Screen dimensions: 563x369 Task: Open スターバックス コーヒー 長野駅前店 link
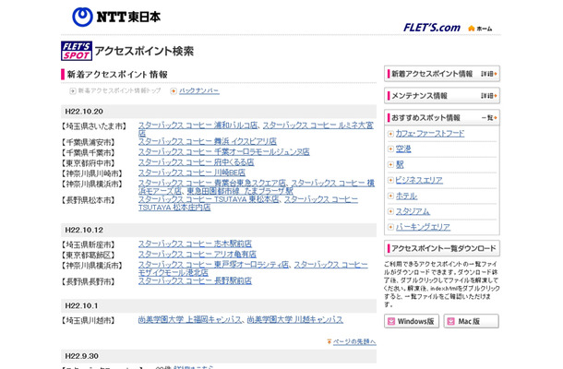tap(195, 280)
